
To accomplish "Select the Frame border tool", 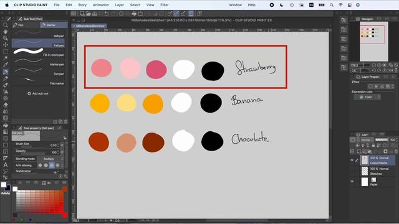I will click(x=6, y=152).
